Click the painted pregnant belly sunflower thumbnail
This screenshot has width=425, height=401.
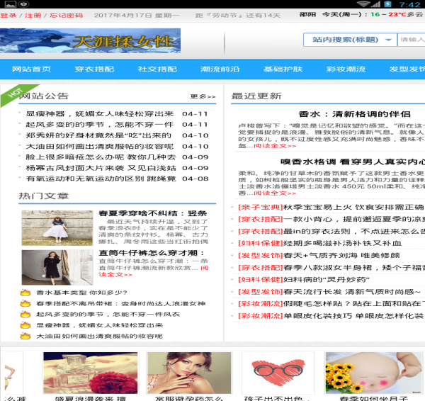374,373
